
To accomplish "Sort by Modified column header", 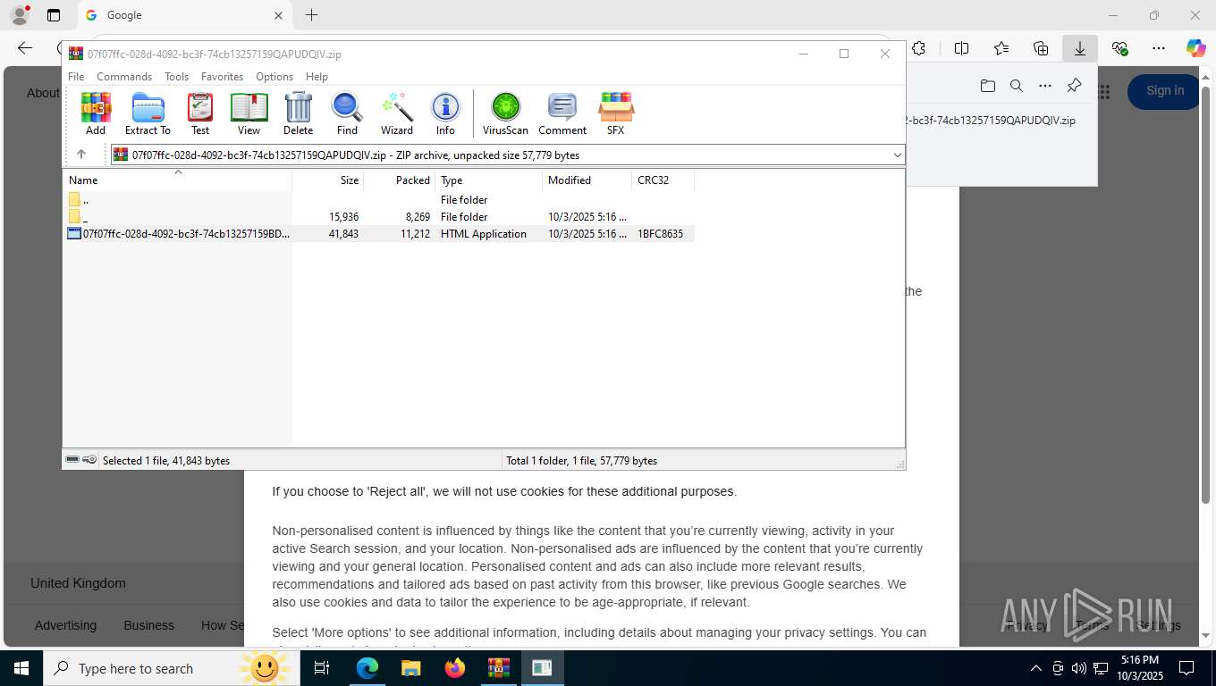I will [x=587, y=180].
